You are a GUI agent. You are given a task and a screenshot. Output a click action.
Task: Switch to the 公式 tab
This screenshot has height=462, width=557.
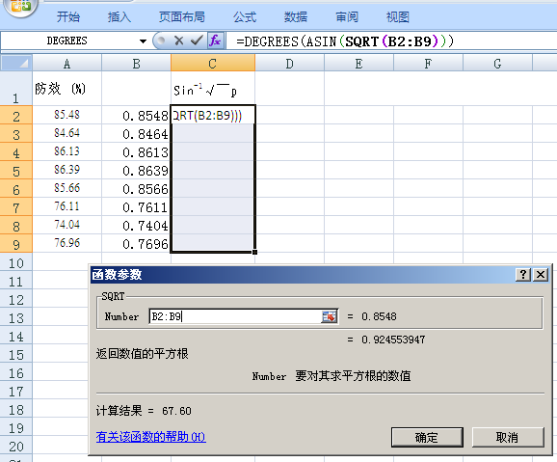pos(245,16)
